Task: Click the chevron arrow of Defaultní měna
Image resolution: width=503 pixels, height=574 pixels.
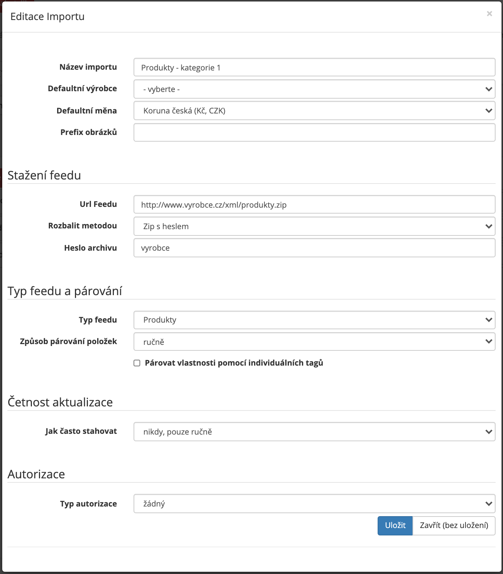Action: click(x=489, y=110)
